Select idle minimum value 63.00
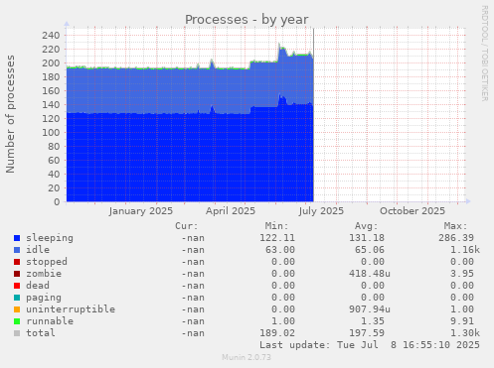This screenshot has width=494, height=368. [280, 250]
